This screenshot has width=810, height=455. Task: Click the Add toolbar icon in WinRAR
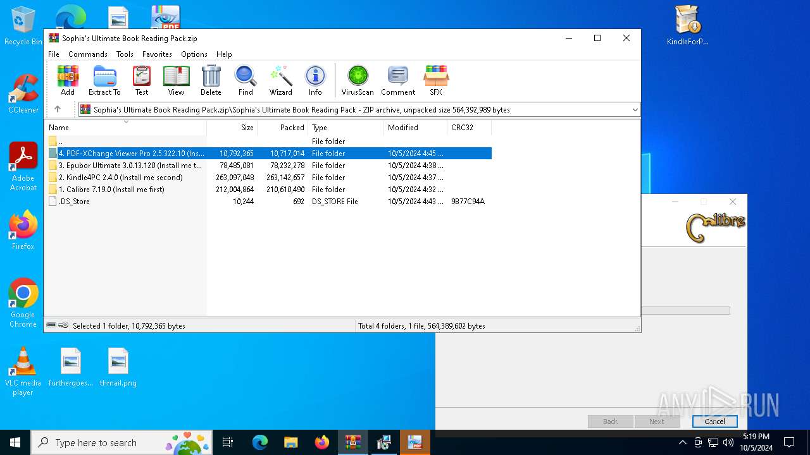[x=68, y=80]
